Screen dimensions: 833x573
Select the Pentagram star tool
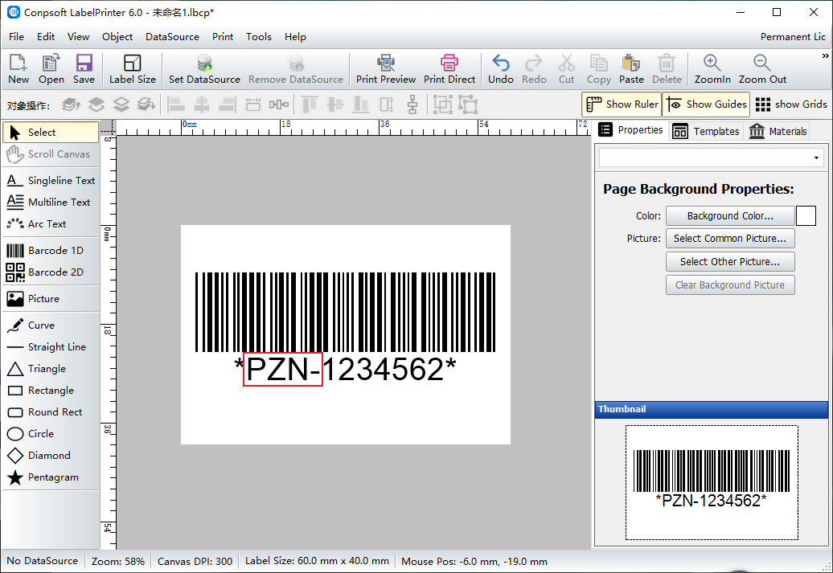point(51,477)
